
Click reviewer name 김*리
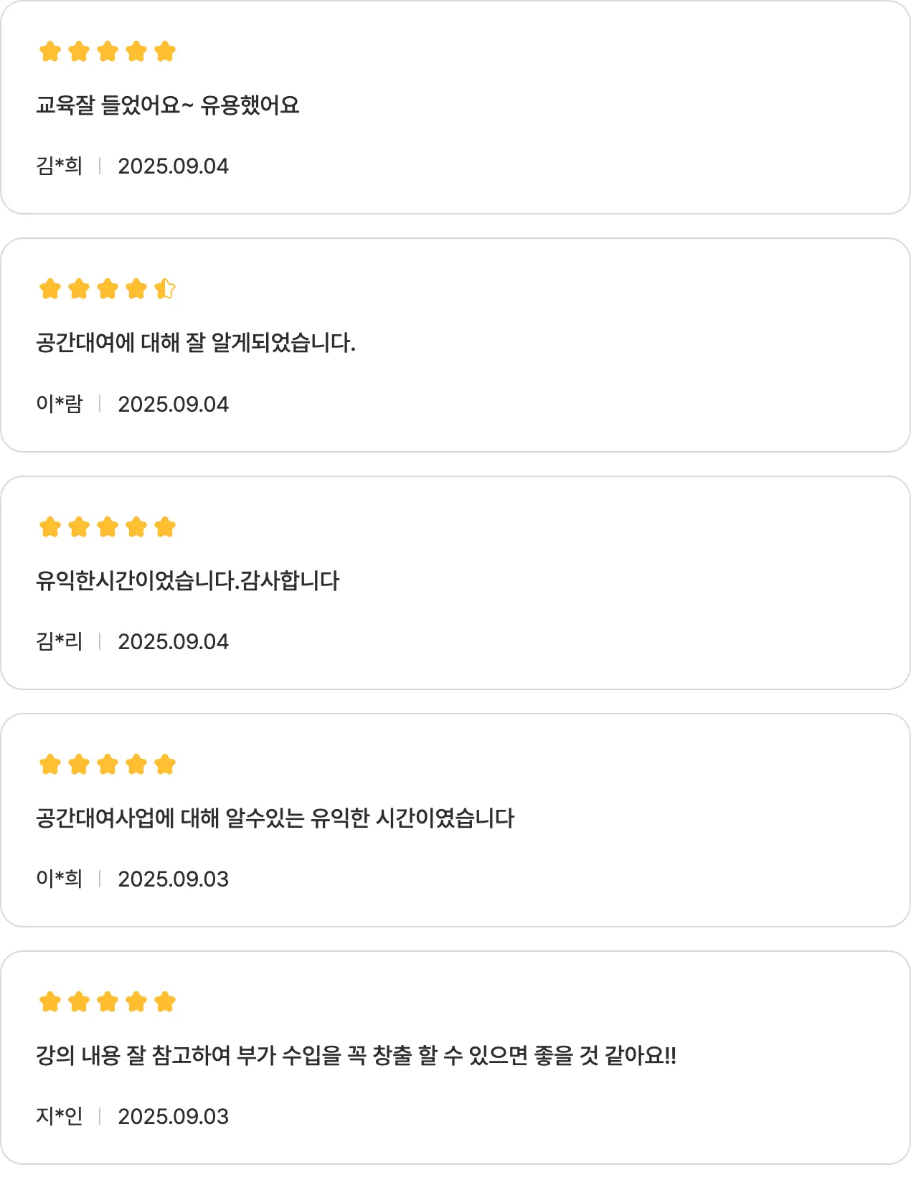tap(60, 641)
